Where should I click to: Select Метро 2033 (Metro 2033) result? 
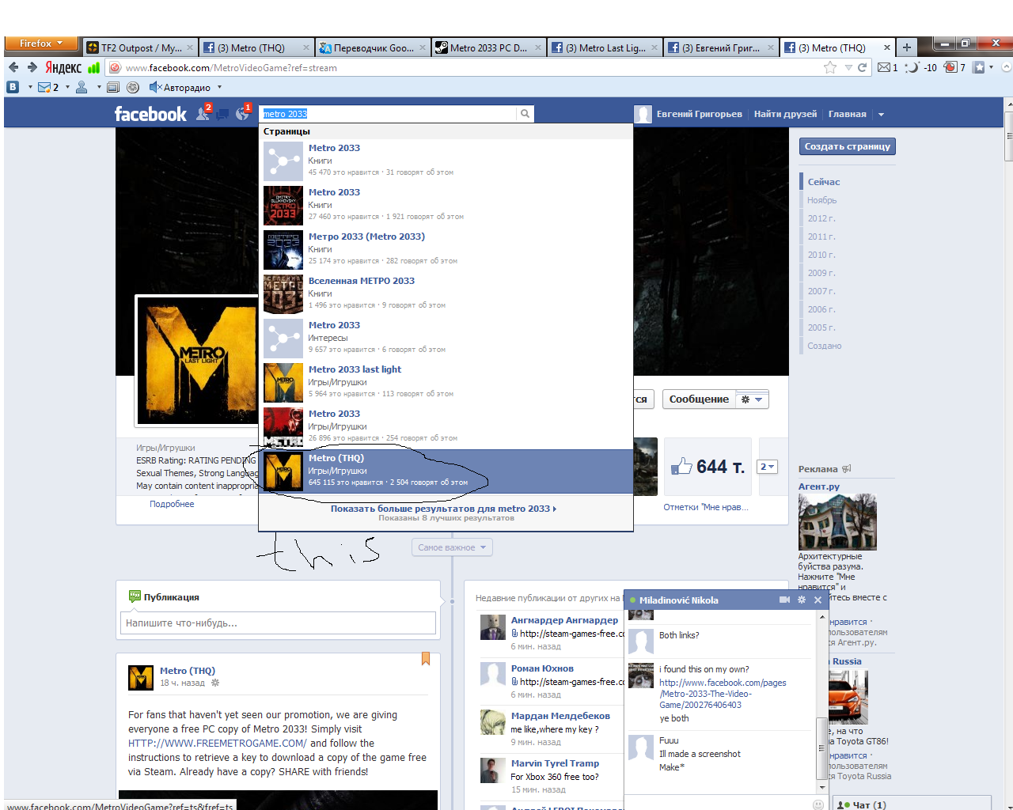(447, 249)
